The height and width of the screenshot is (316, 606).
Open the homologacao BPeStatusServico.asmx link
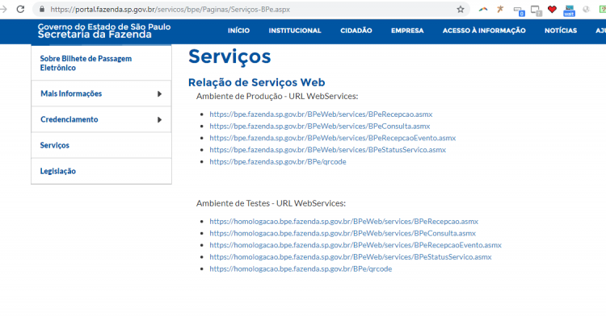(x=350, y=256)
